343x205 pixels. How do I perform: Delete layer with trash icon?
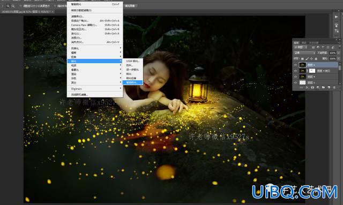point(334,87)
